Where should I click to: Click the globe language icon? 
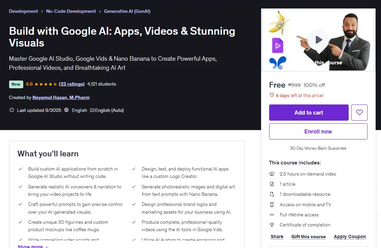(66, 110)
